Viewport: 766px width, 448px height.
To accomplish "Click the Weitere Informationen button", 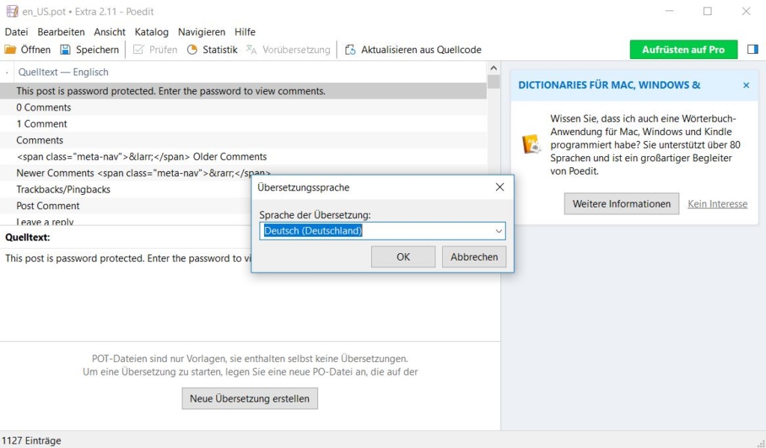I will (x=622, y=204).
